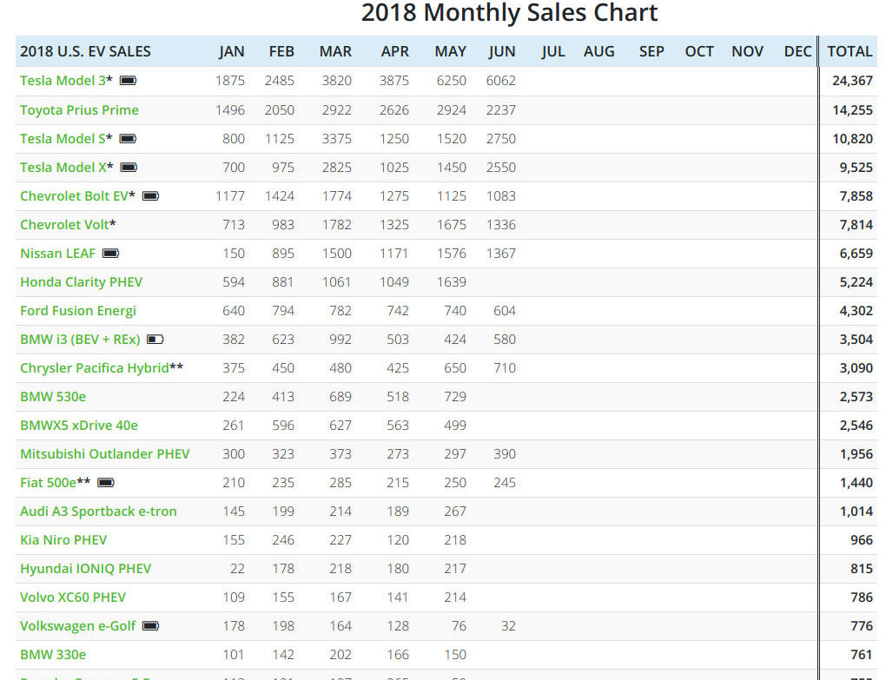Select Tesla Model 3 total 24,367
Screen dimensions: 886x680
coord(852,81)
